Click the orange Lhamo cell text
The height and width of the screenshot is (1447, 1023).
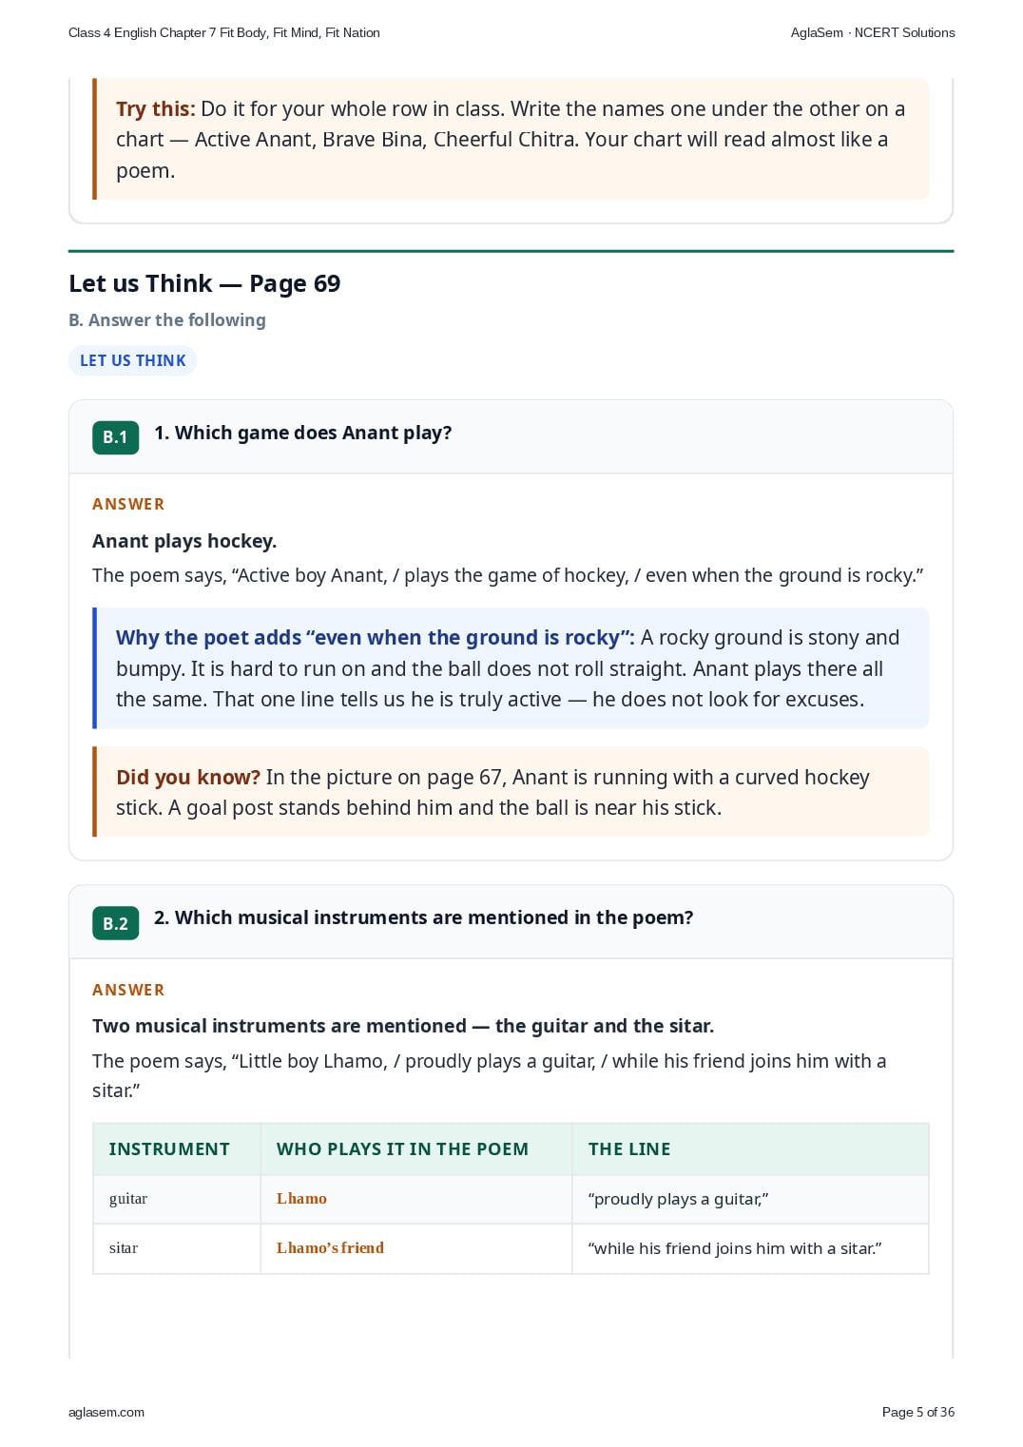pyautogui.click(x=301, y=1199)
